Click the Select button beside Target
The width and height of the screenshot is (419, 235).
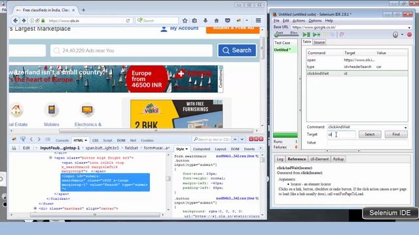[x=370, y=134]
